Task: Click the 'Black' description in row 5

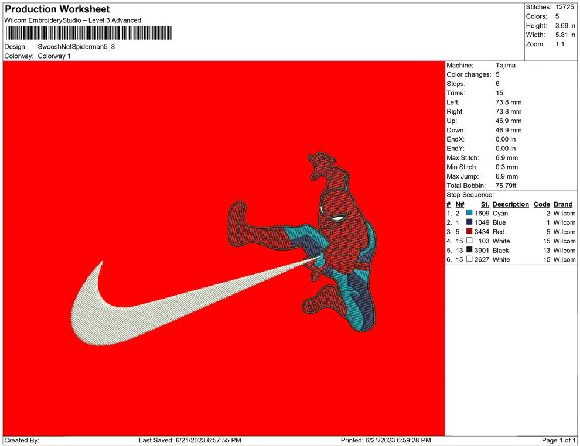Action: (x=501, y=250)
